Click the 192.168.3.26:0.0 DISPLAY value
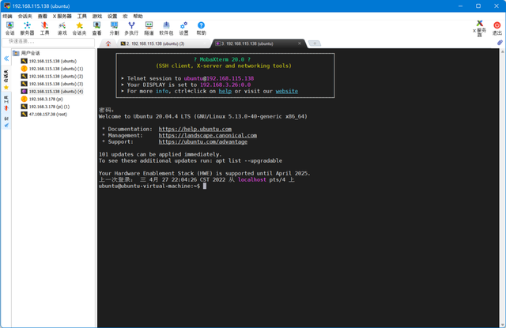The image size is (506, 328). (x=225, y=85)
